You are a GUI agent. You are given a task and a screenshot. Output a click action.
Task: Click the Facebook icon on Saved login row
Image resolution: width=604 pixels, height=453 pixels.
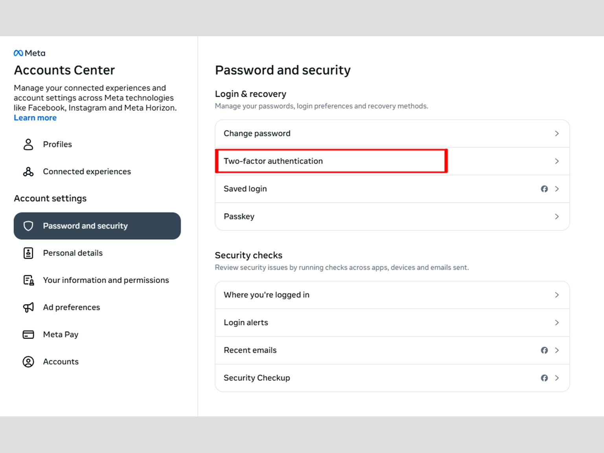point(544,189)
